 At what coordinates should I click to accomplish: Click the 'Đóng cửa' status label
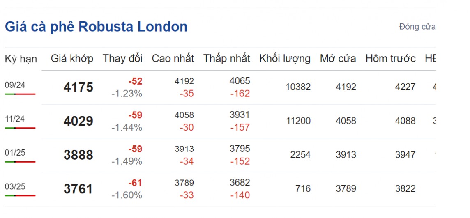tap(417, 27)
